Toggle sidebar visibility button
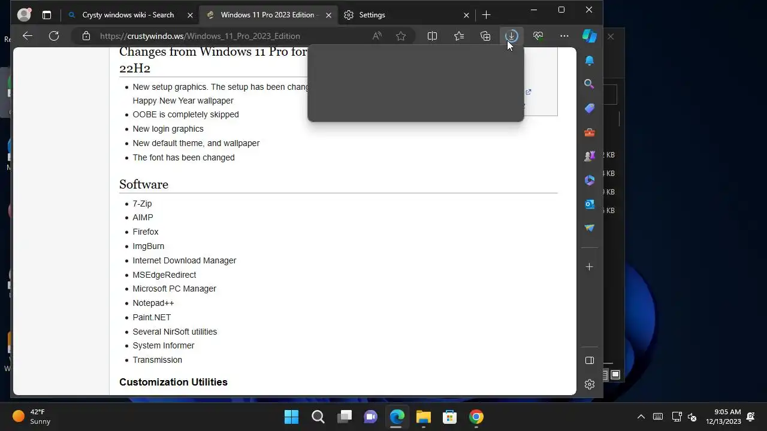 [590, 360]
